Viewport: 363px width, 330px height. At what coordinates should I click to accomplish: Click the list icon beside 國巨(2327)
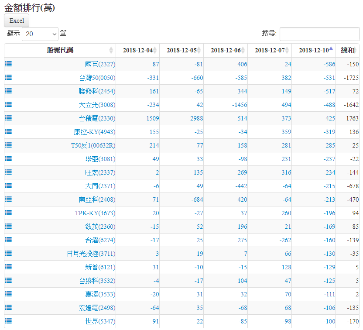point(8,64)
